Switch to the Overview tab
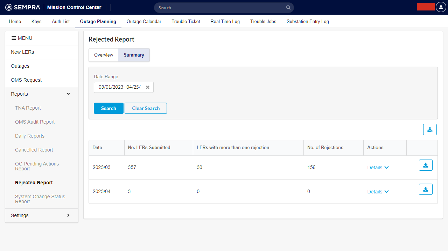This screenshot has width=448, height=251. click(x=104, y=55)
